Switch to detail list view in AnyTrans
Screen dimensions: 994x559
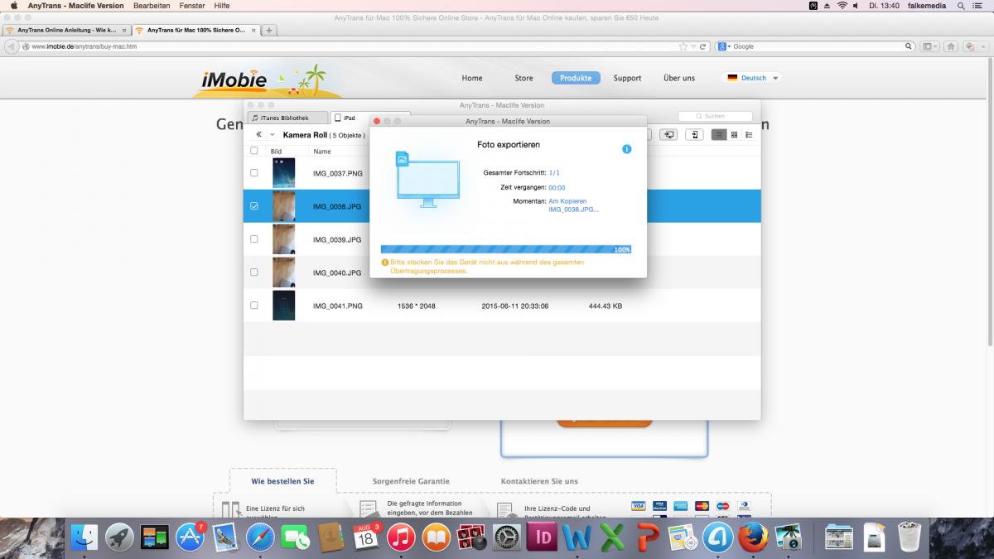pos(749,134)
